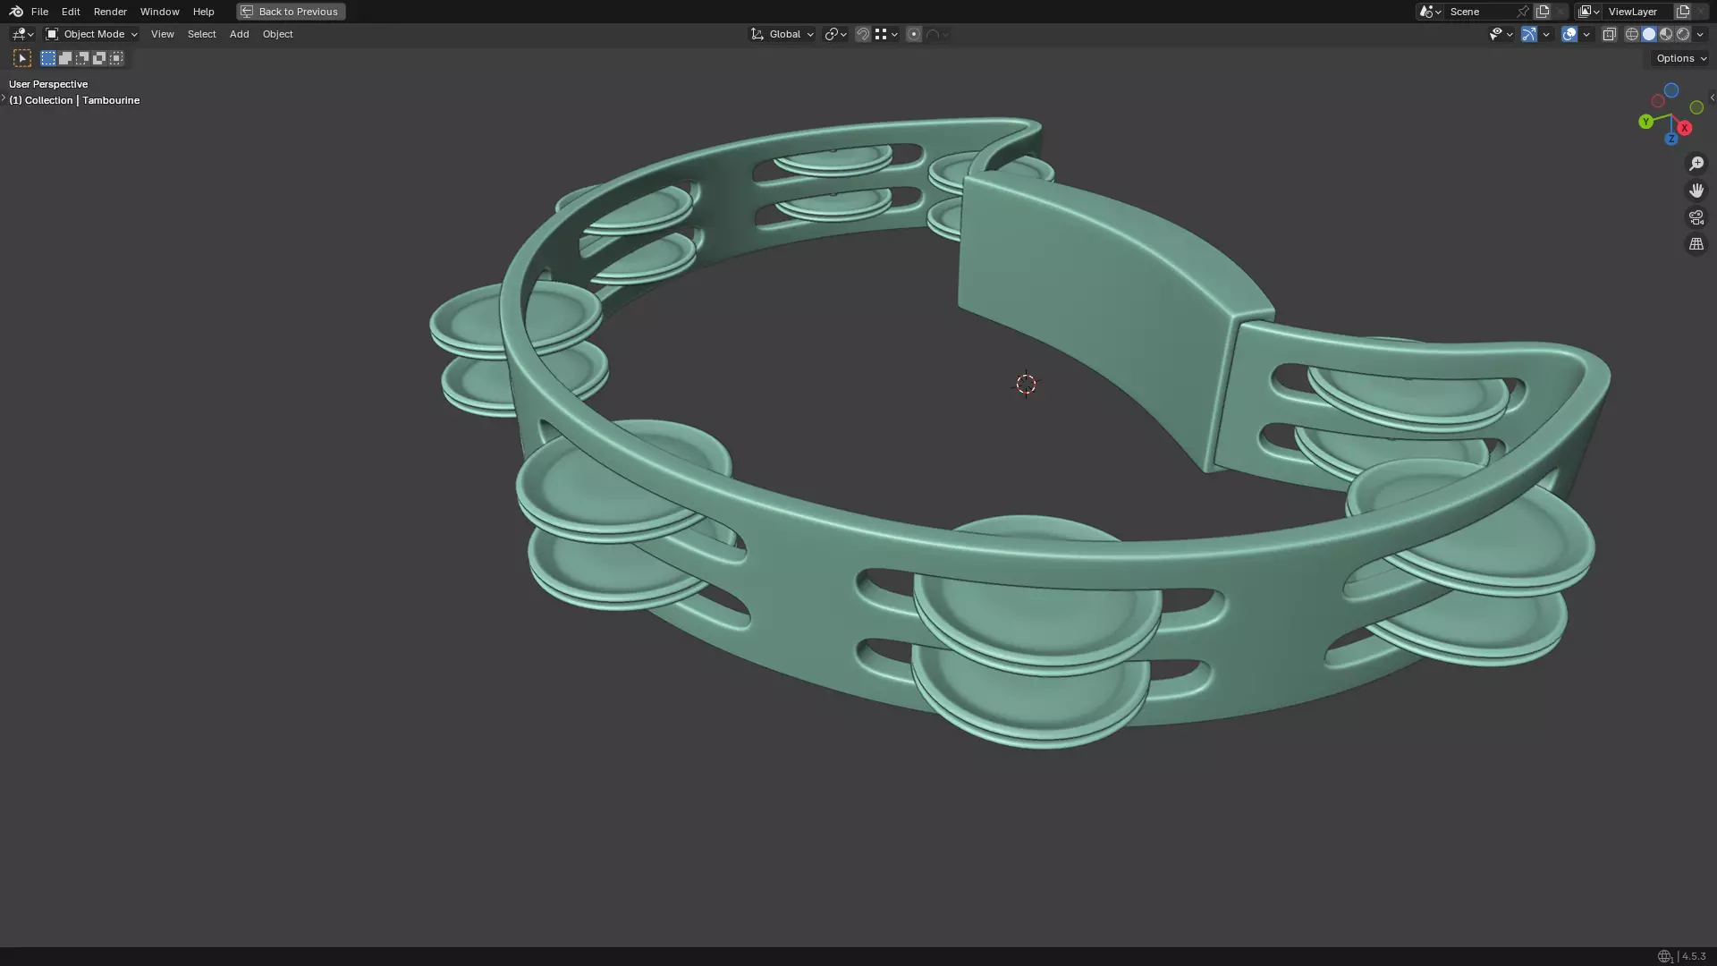Open Global transform orientation dropdown
Viewport: 1717px width, 966px height.
click(x=782, y=34)
